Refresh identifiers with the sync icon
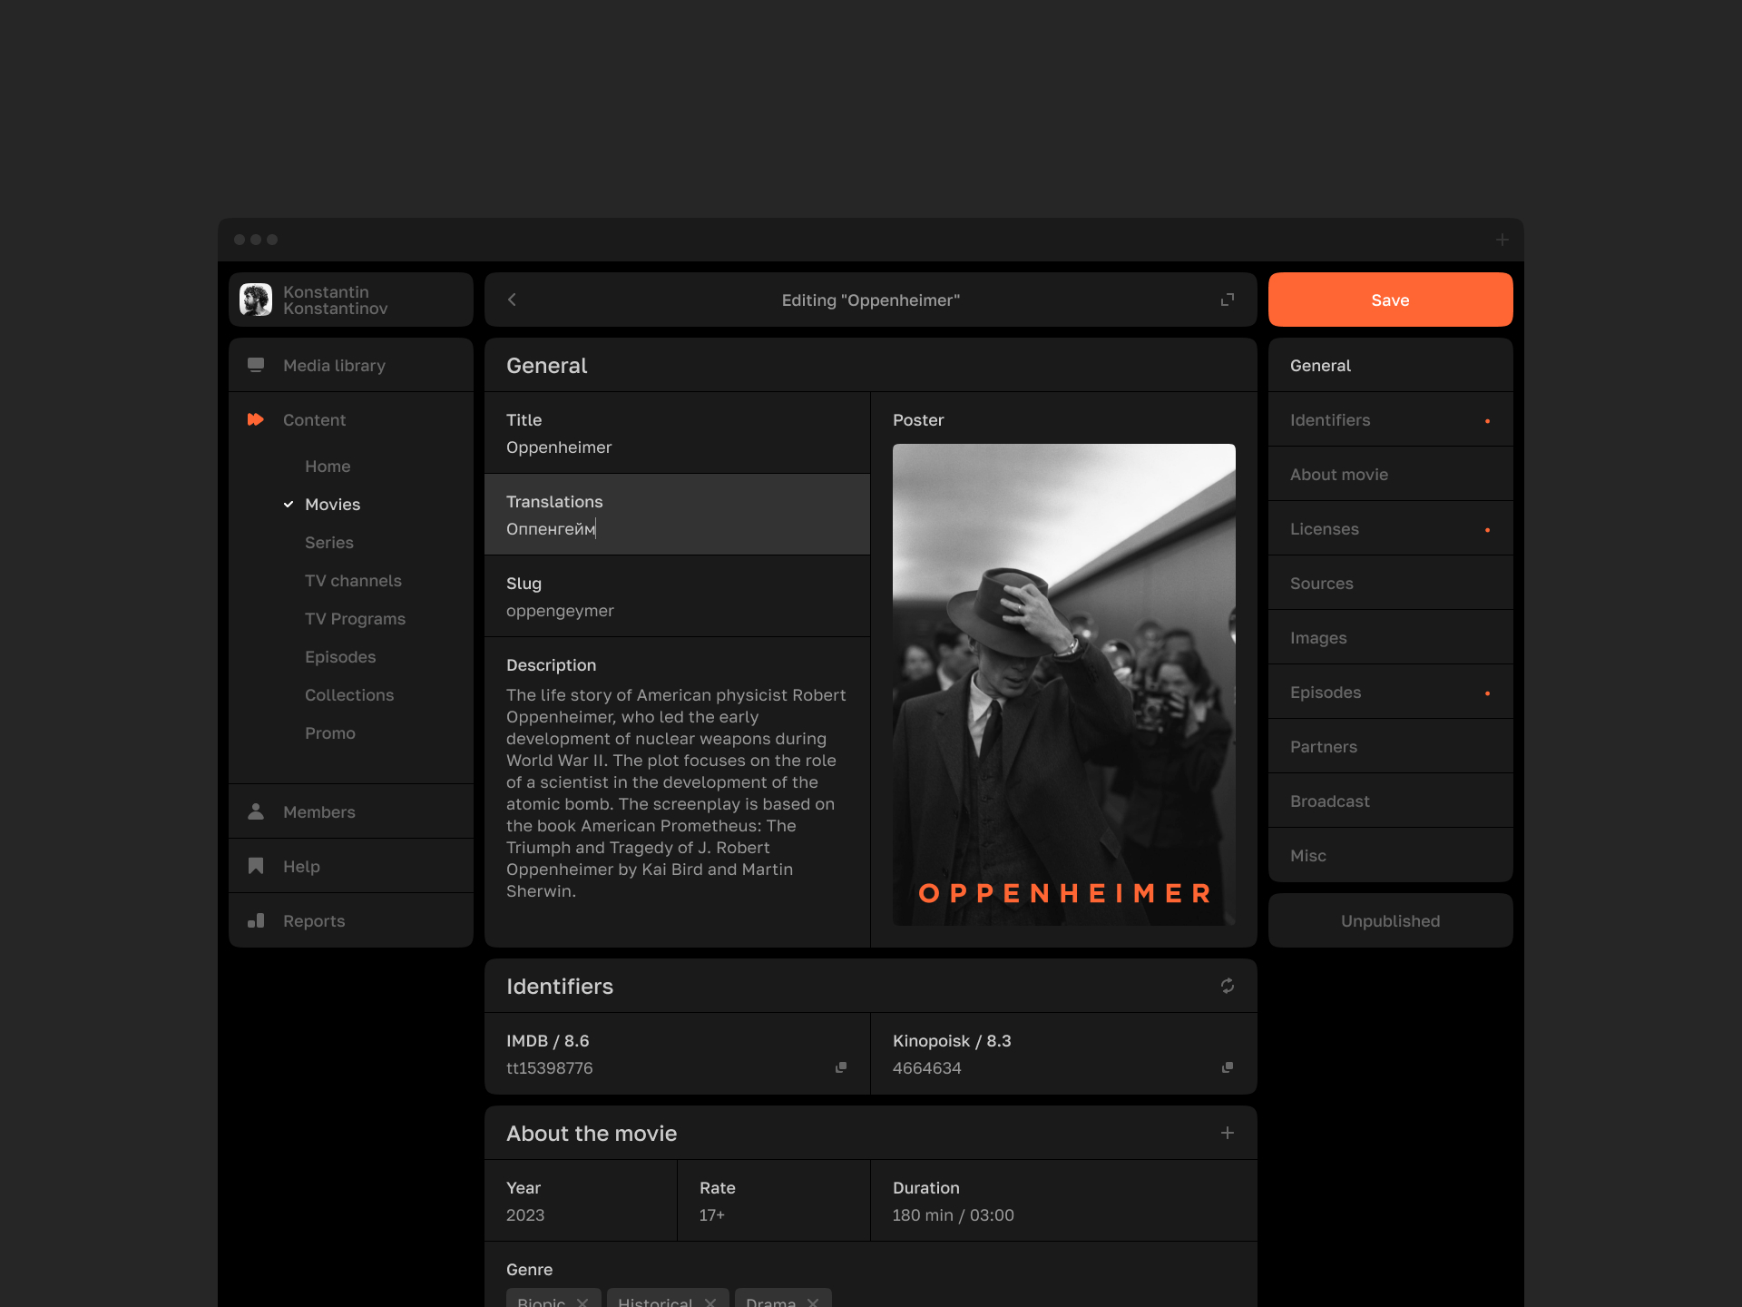Image resolution: width=1742 pixels, height=1307 pixels. 1228,986
